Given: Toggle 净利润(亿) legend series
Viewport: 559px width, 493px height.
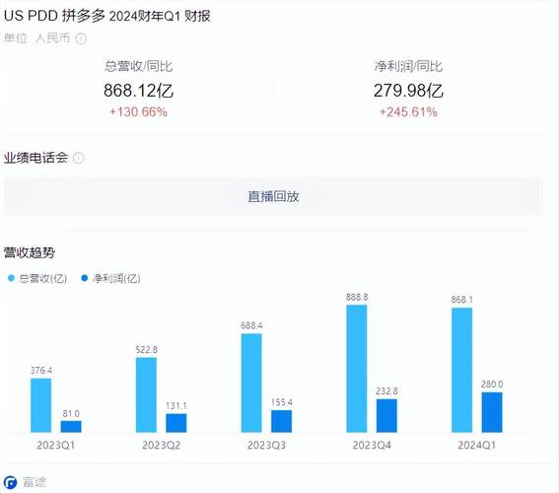Looking at the screenshot, I should (x=110, y=278).
